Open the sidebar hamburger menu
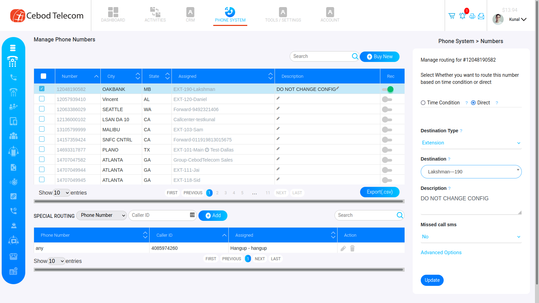 (13, 48)
